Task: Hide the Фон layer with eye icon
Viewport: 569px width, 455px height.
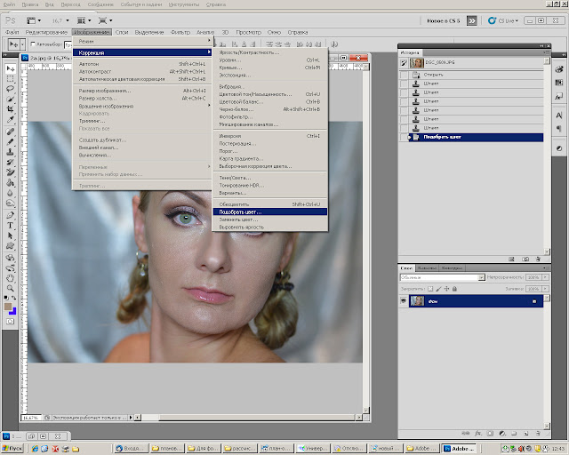Action: (x=403, y=302)
